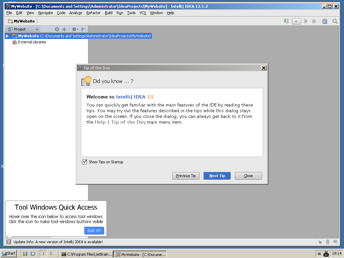Open the Build menu

click(x=109, y=13)
